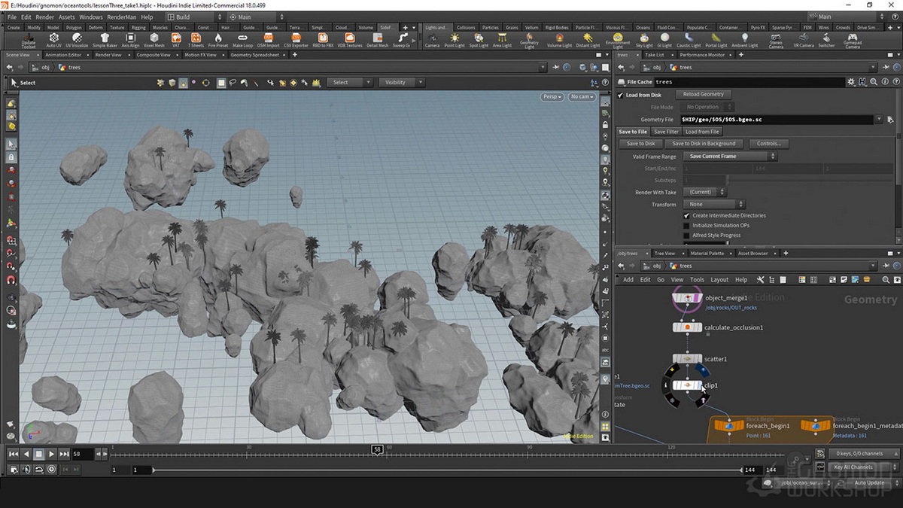Launch the OSM Import tool
Image resolution: width=903 pixels, height=508 pixels.
coord(269,40)
